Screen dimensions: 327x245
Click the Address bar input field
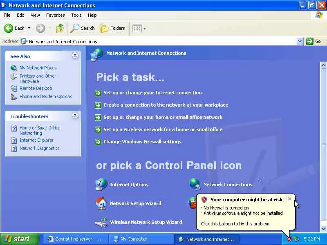point(159,41)
